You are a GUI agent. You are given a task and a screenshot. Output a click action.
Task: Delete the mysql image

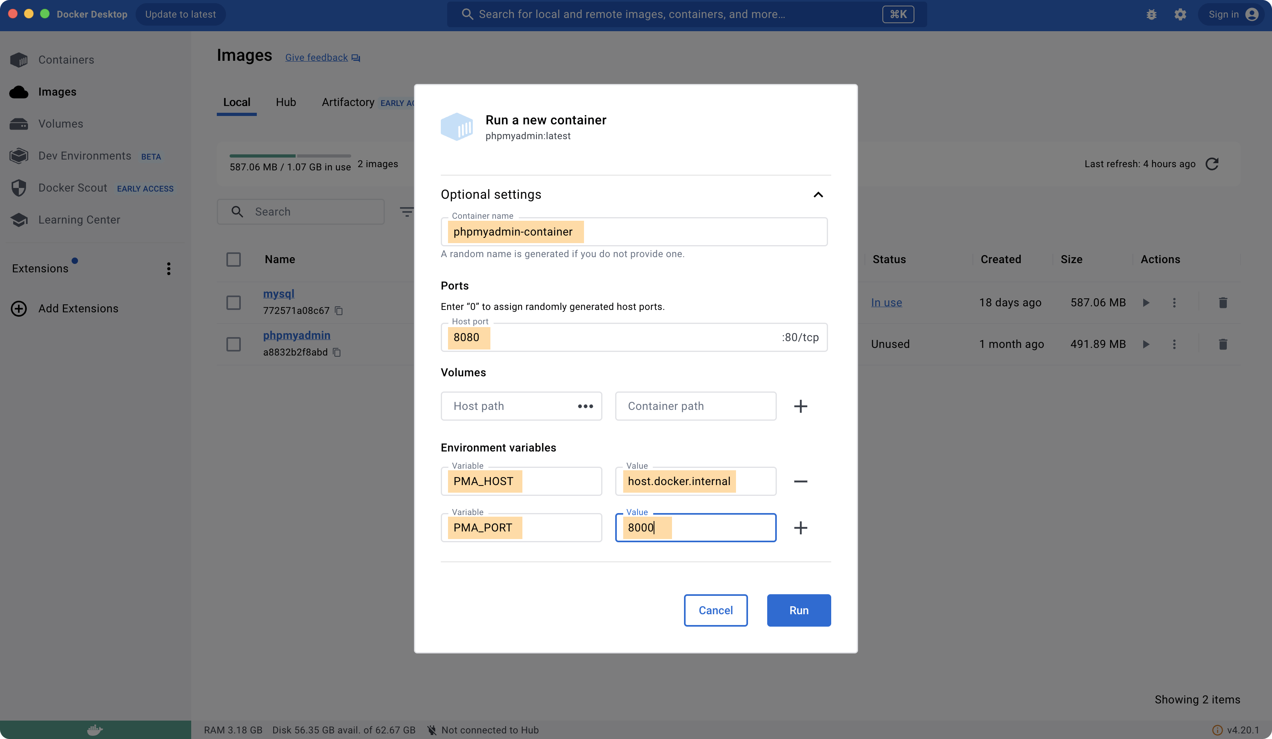tap(1223, 302)
